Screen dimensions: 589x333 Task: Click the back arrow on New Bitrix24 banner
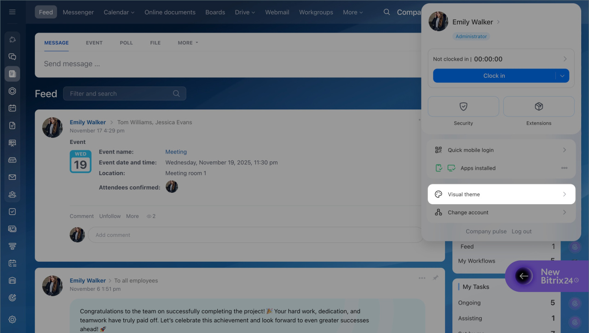click(x=523, y=276)
